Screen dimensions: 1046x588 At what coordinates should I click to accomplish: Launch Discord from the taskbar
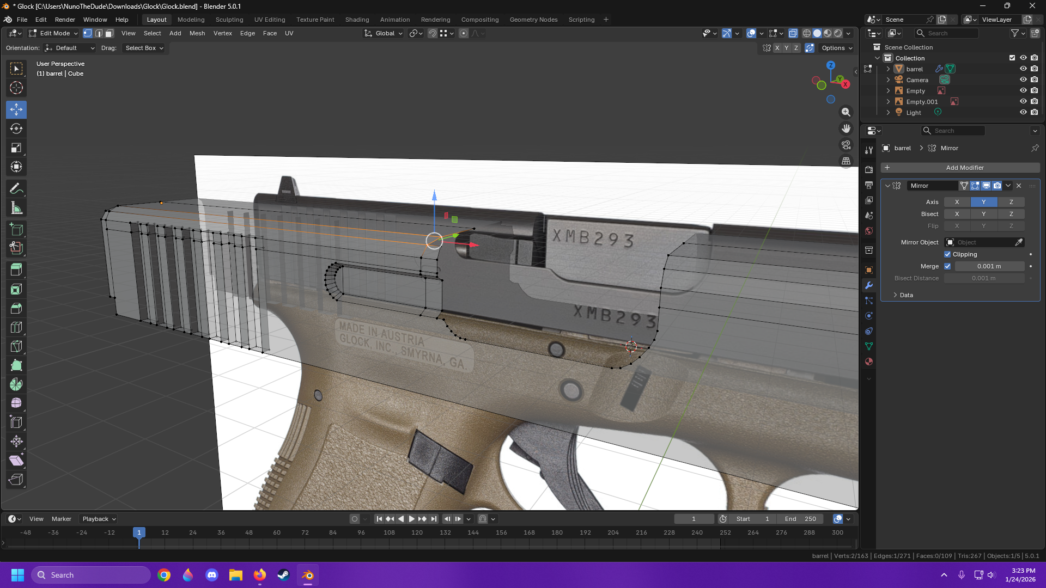pos(212,575)
